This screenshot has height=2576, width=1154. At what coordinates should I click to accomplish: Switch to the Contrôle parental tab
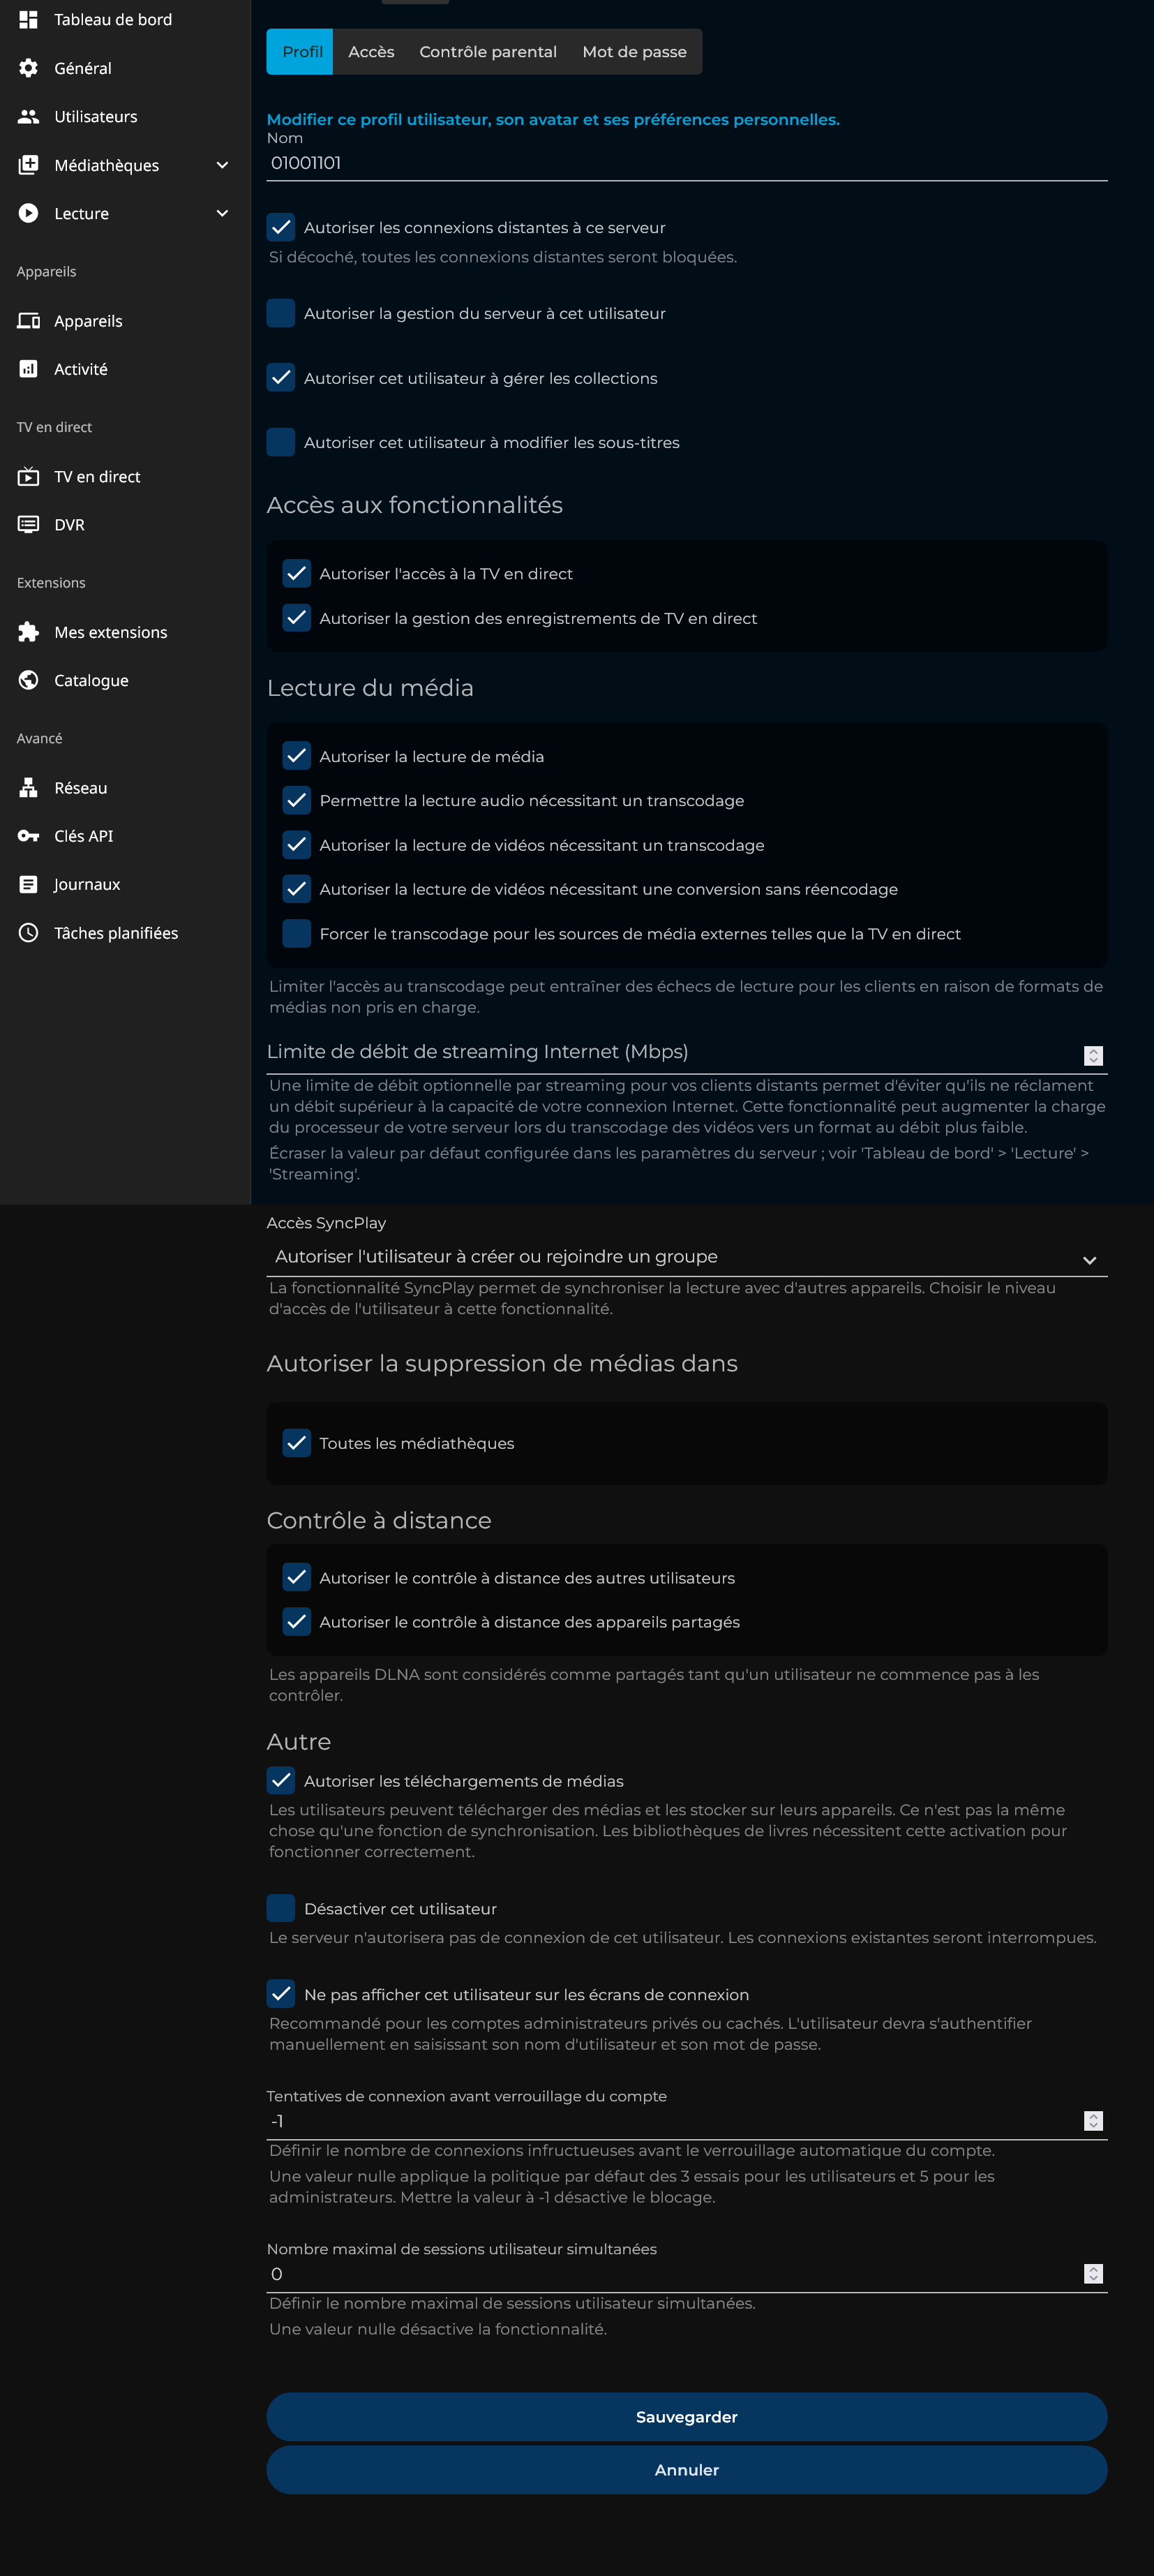click(488, 52)
